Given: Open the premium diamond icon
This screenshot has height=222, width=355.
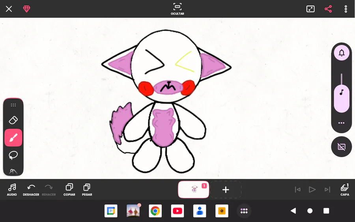Looking at the screenshot, I should (26, 9).
